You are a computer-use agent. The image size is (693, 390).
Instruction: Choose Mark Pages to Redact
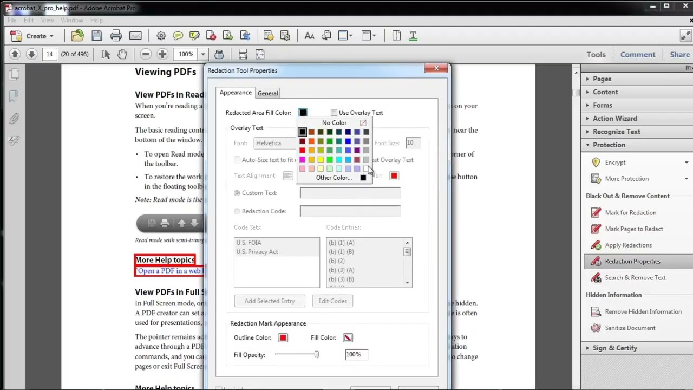pyautogui.click(x=633, y=229)
